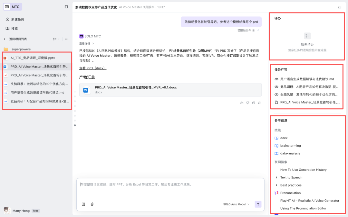Click the send message arrow button
The image size is (348, 217).
(258, 204)
